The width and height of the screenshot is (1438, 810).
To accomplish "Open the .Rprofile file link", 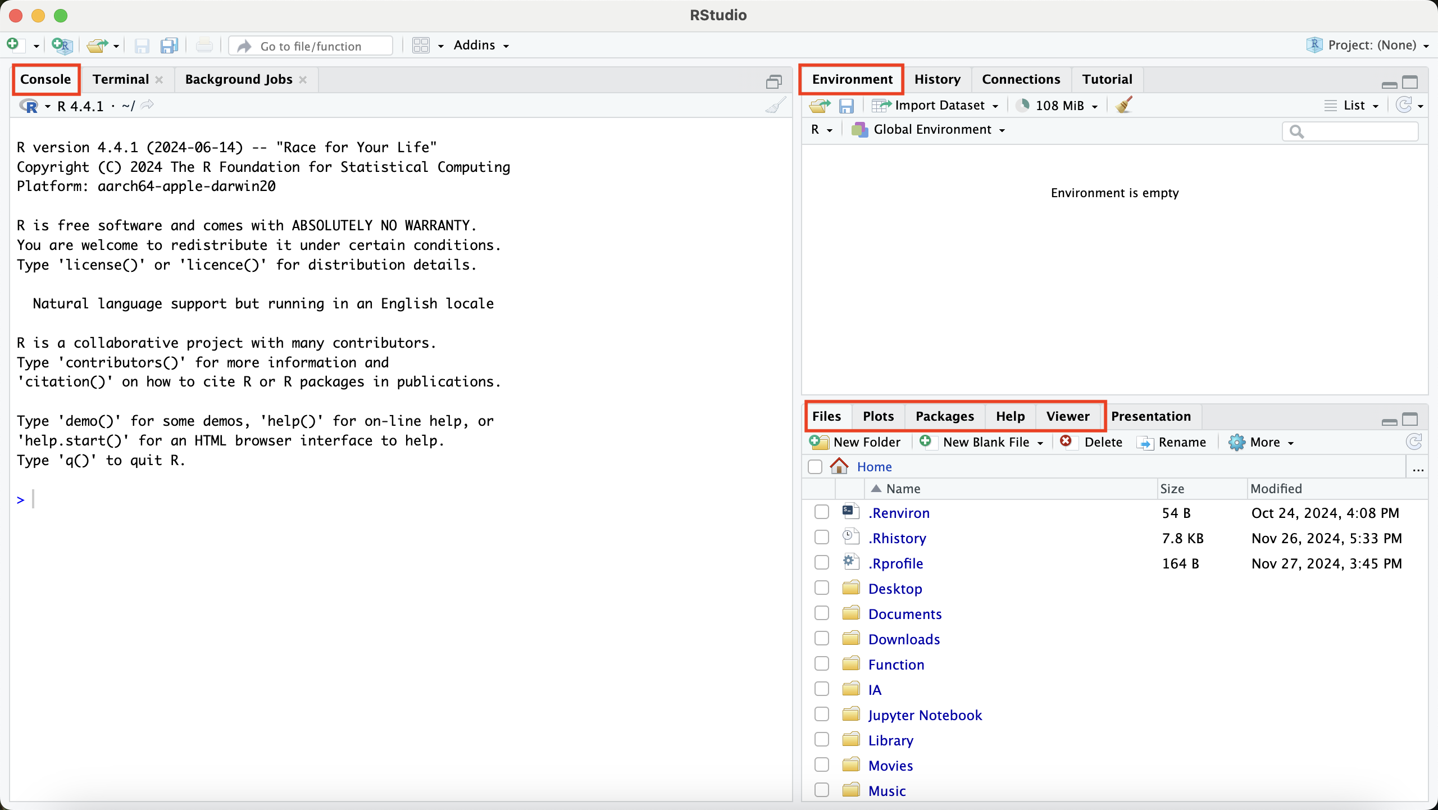I will 895,563.
